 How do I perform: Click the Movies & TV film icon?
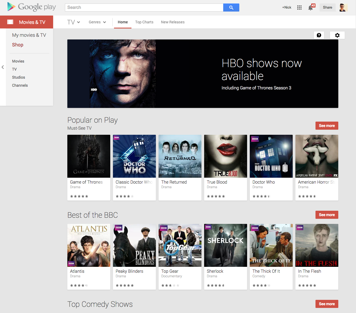pyautogui.click(x=10, y=22)
